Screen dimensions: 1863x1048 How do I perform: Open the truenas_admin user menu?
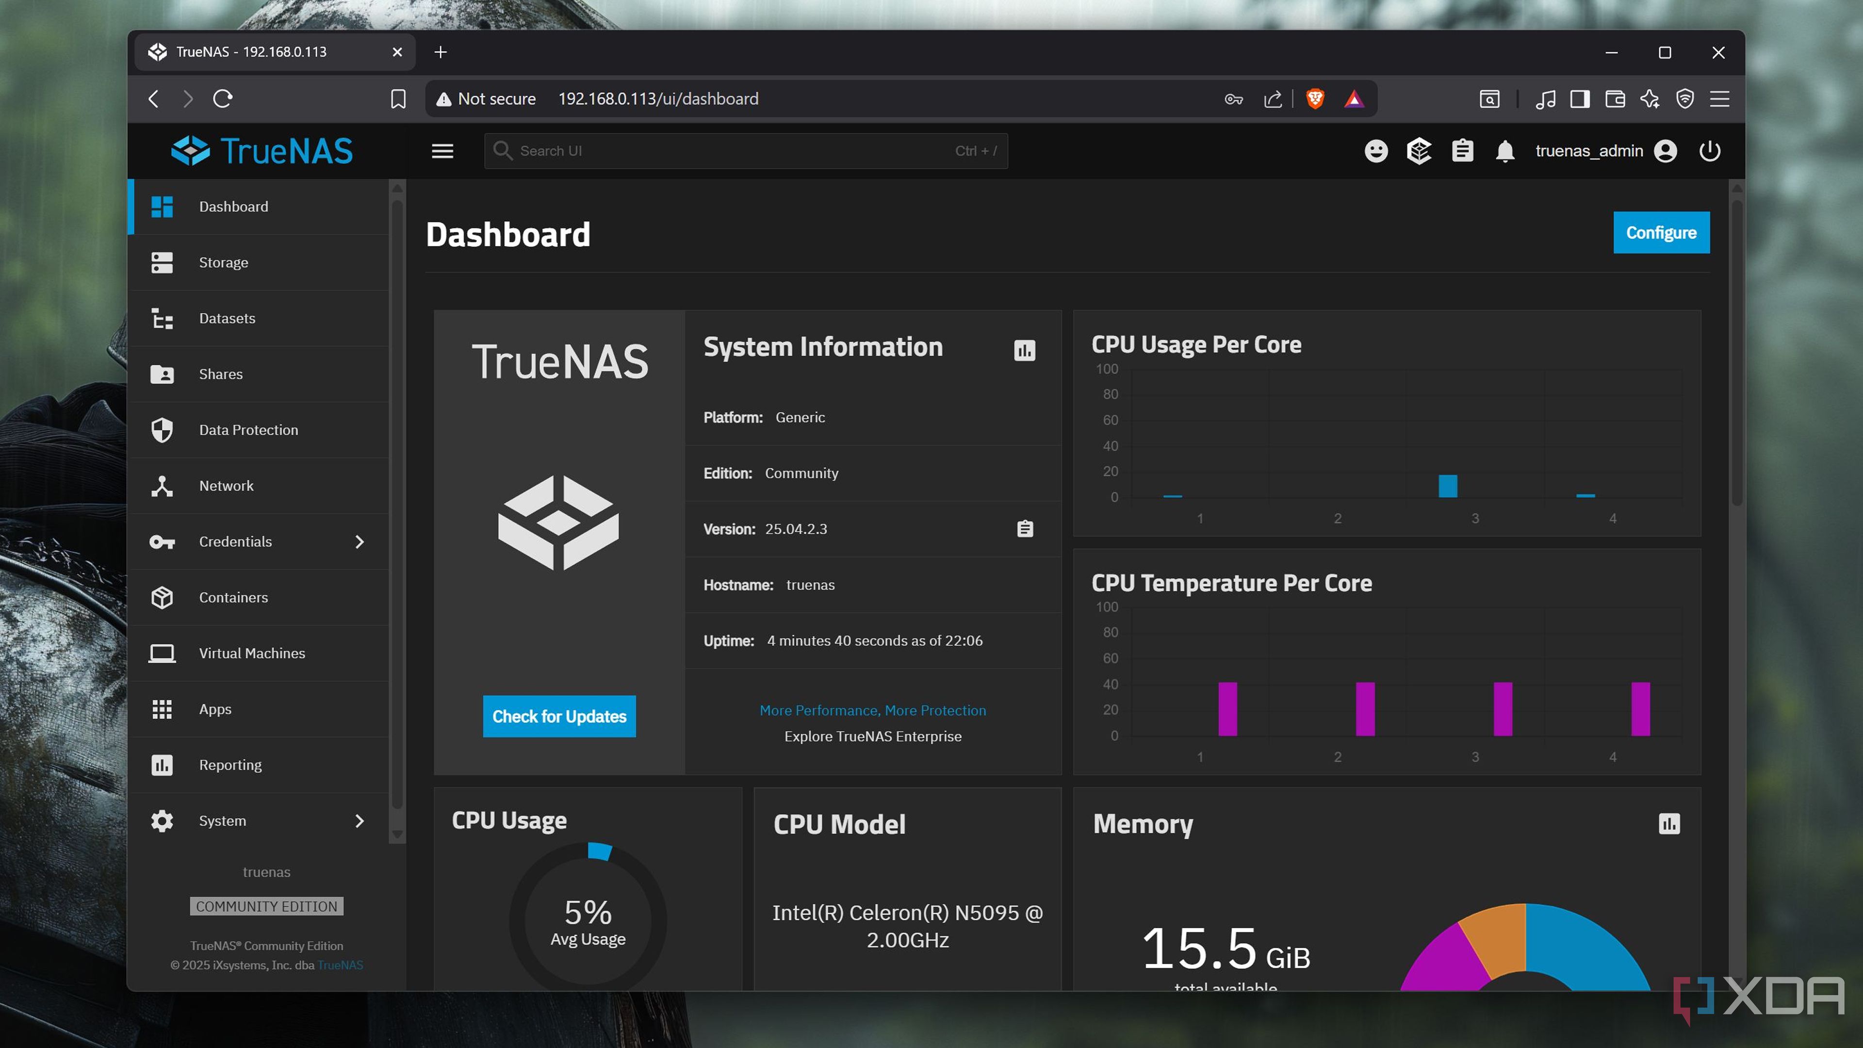(x=1606, y=151)
